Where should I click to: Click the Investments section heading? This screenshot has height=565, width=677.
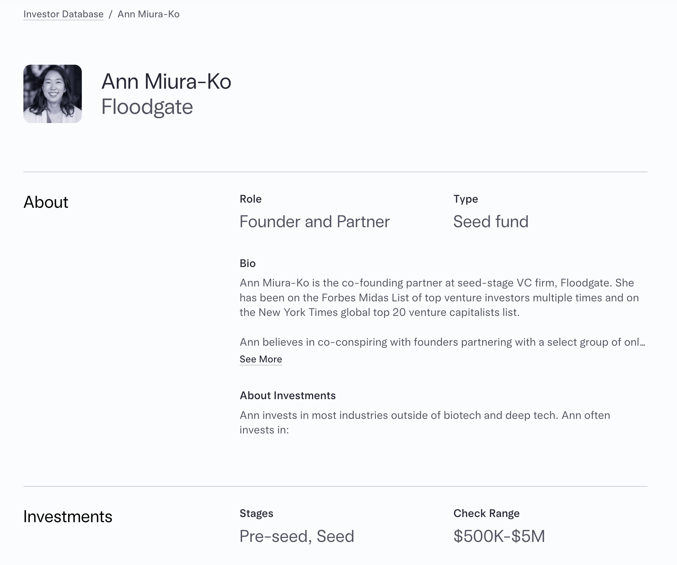tap(68, 517)
